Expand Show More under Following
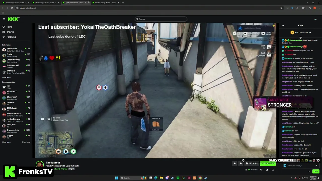Viewport: 322px width, 181px height. click(x=6, y=77)
